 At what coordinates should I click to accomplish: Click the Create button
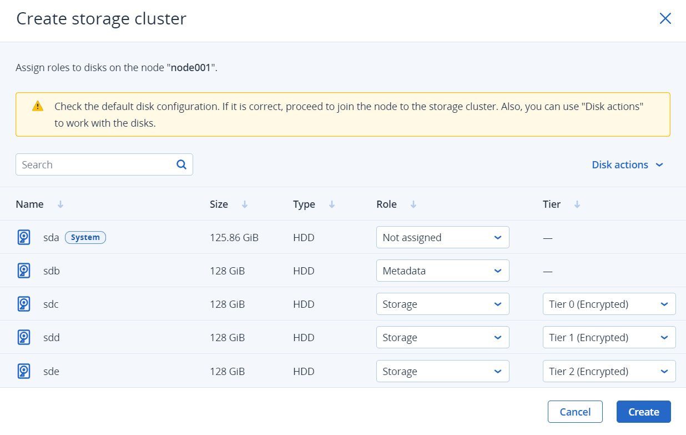tap(643, 412)
